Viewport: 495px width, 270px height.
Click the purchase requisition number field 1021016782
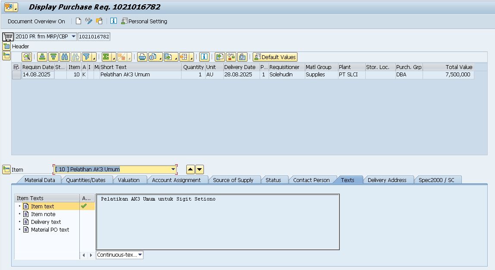(x=94, y=37)
